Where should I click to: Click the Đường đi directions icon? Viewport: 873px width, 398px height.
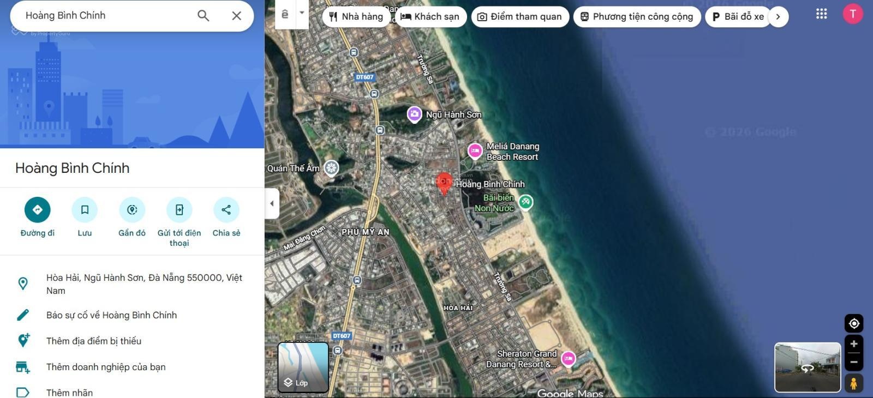click(38, 210)
